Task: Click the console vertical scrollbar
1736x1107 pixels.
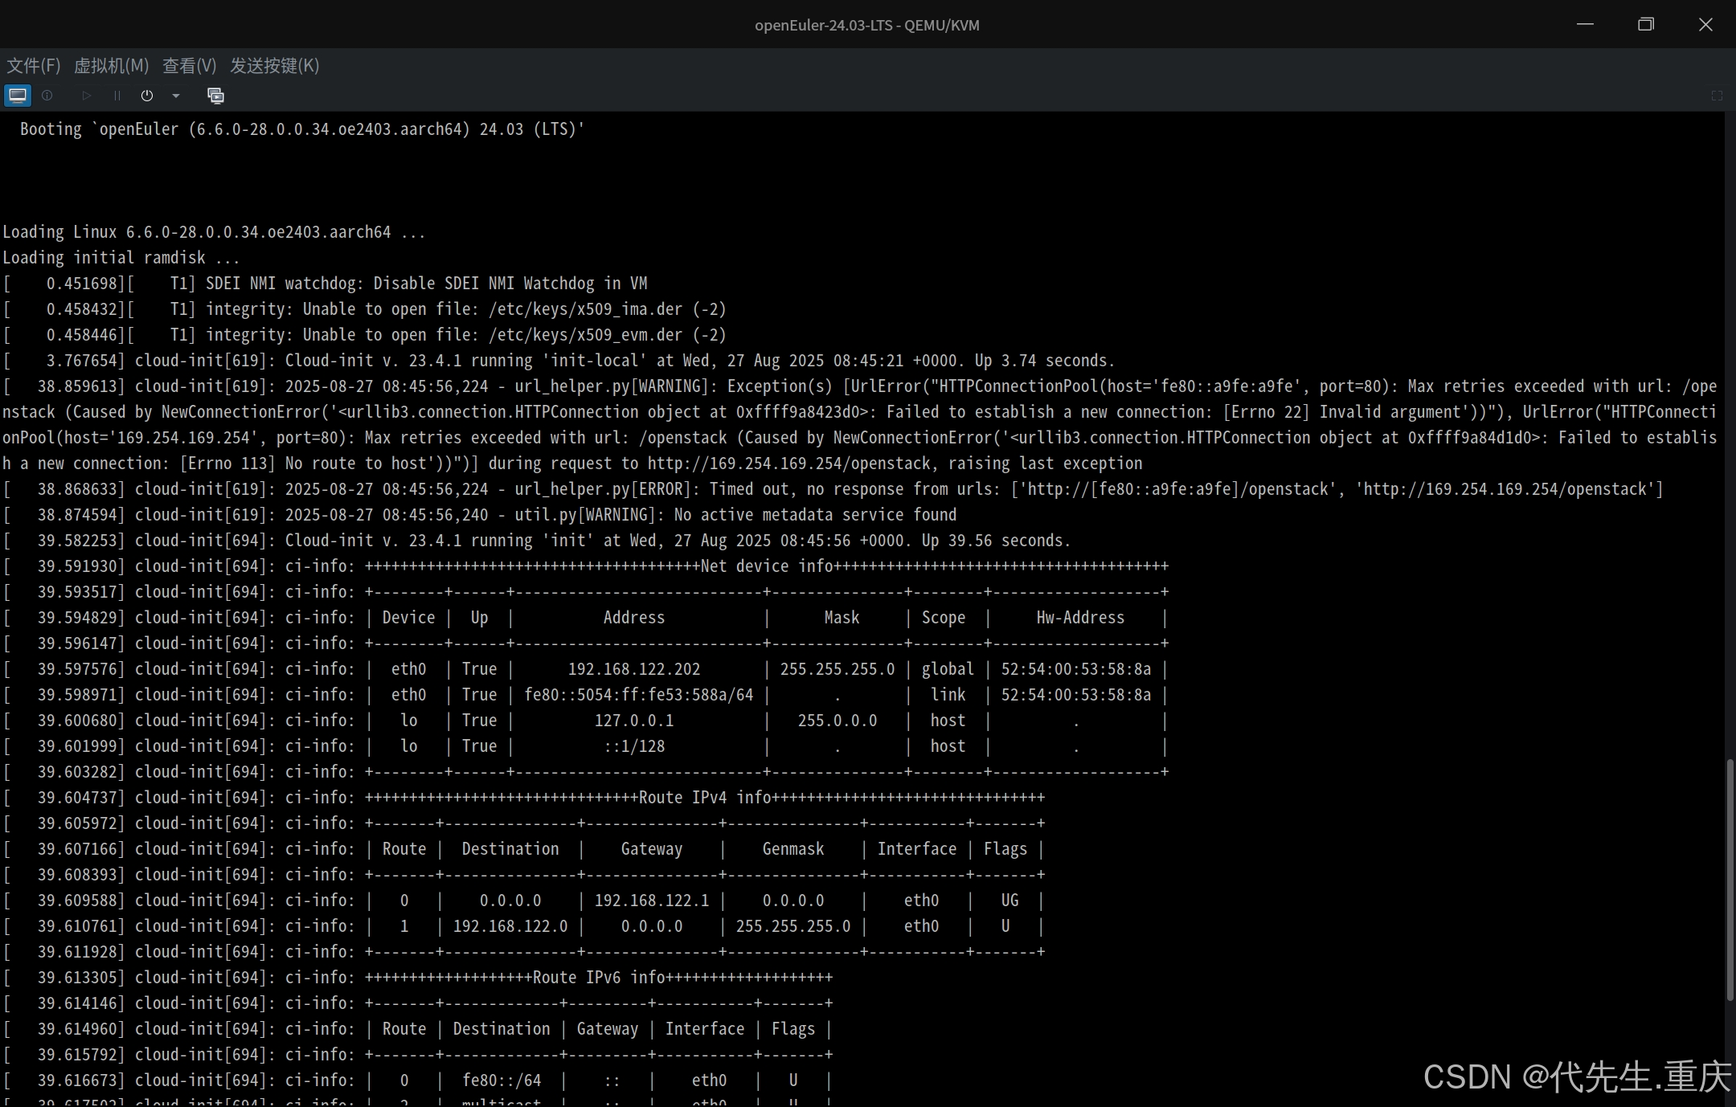Action: coord(1730,880)
